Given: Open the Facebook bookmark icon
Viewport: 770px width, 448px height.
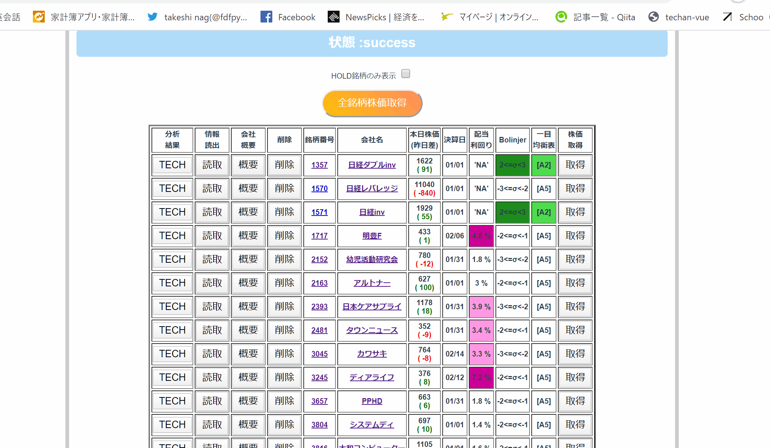Looking at the screenshot, I should [266, 17].
